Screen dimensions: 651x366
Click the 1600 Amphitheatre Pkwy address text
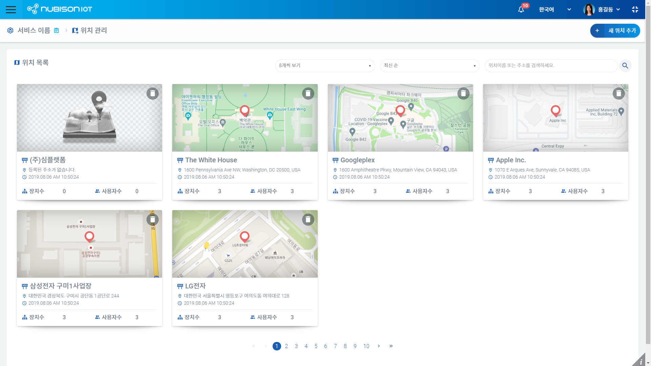point(398,170)
